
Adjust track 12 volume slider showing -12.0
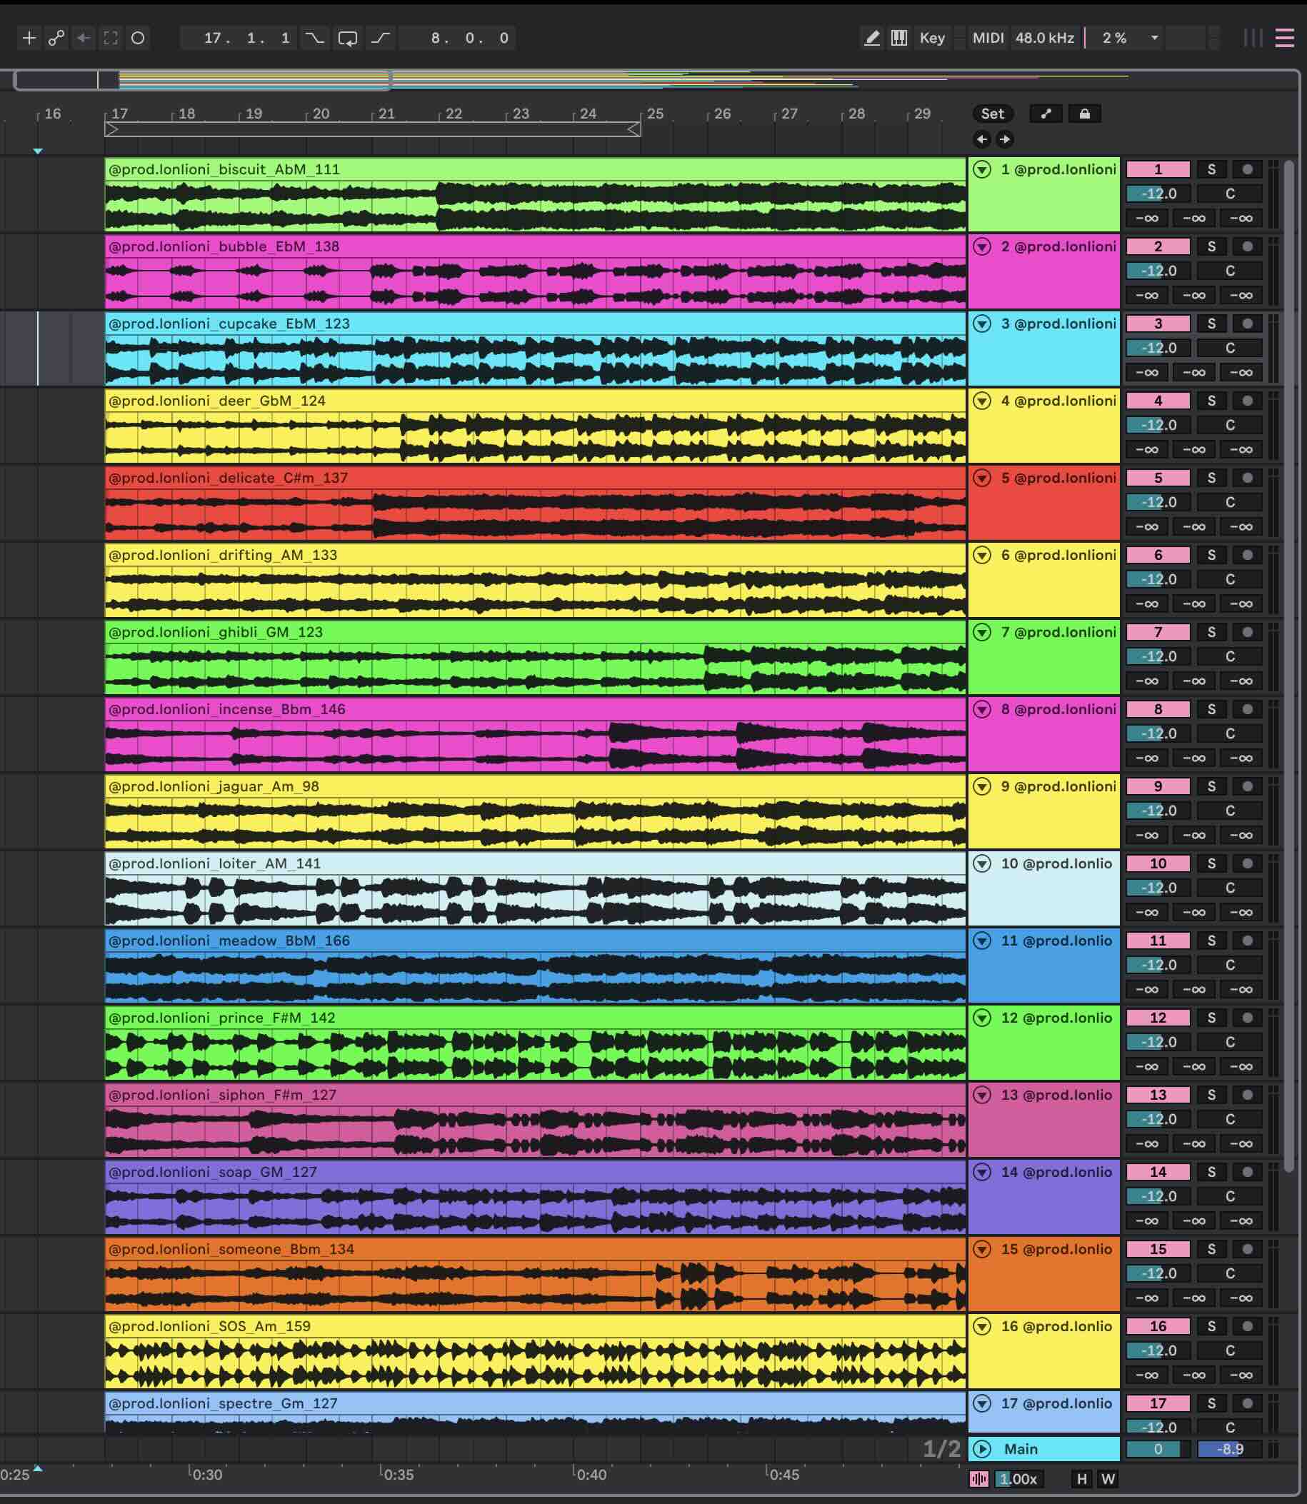pyautogui.click(x=1158, y=1041)
